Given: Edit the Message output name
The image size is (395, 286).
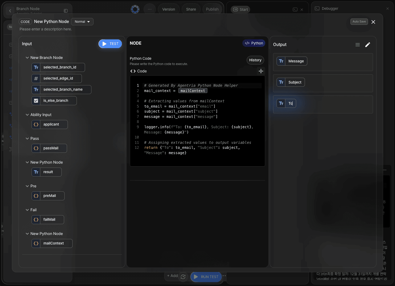Looking at the screenshot, I should coord(296,61).
